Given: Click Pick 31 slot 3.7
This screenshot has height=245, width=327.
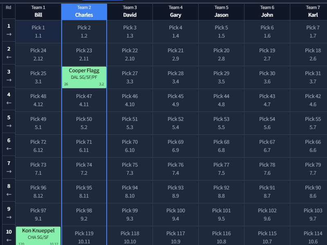Looking at the screenshot, I should pos(309,77).
